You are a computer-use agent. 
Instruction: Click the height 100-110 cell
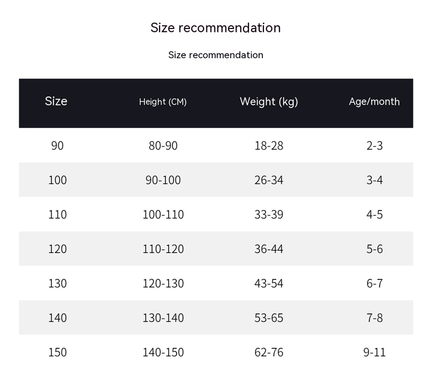(x=163, y=214)
